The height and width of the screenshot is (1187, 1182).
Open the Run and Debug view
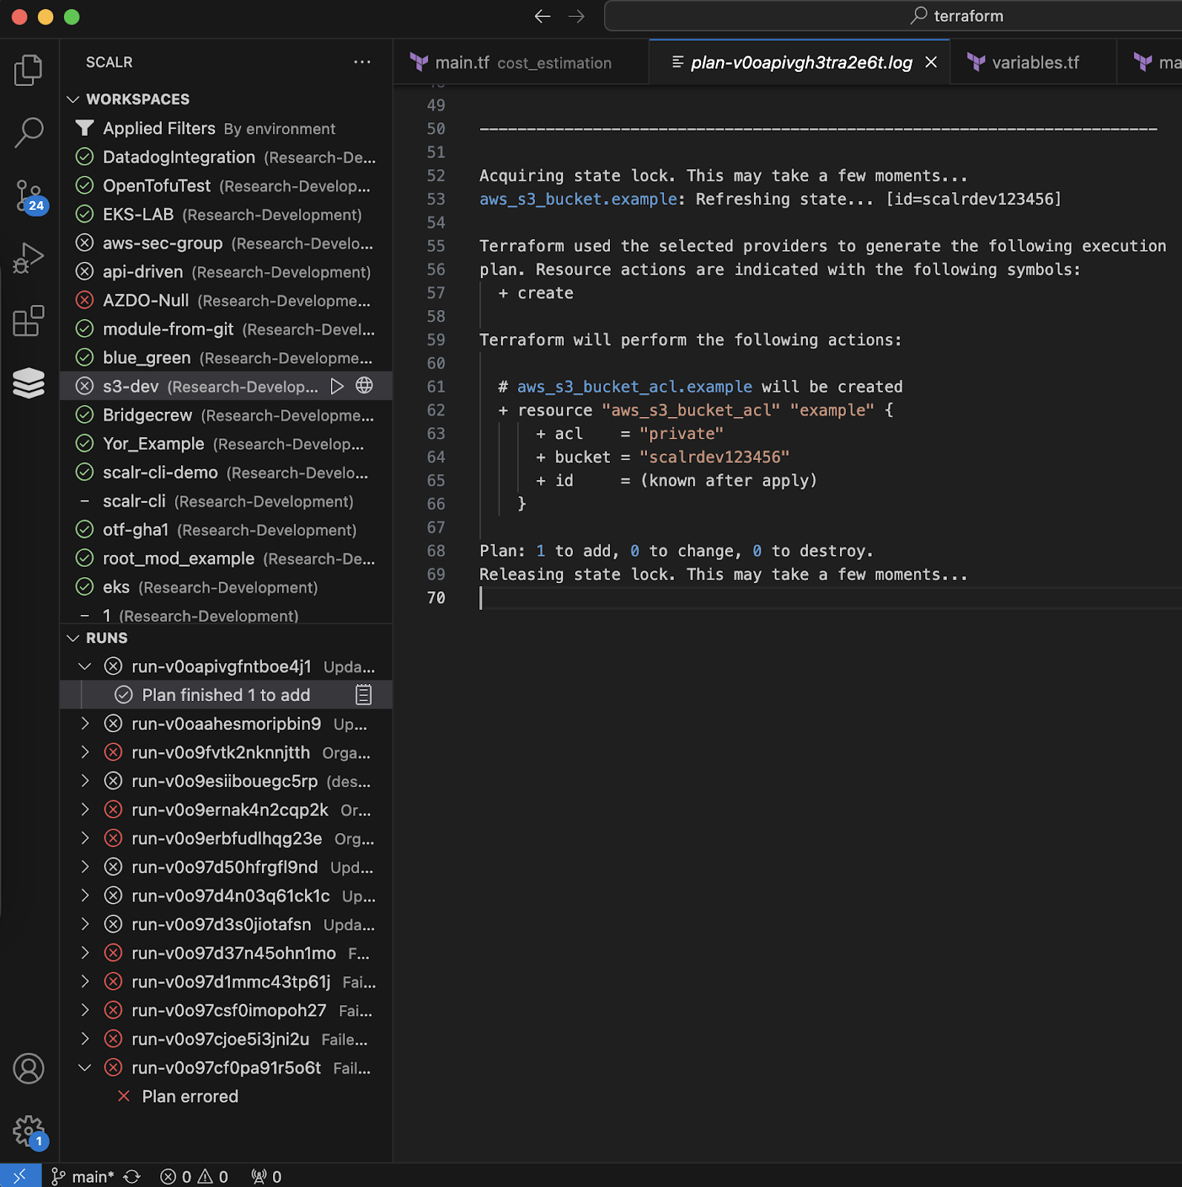[x=28, y=258]
